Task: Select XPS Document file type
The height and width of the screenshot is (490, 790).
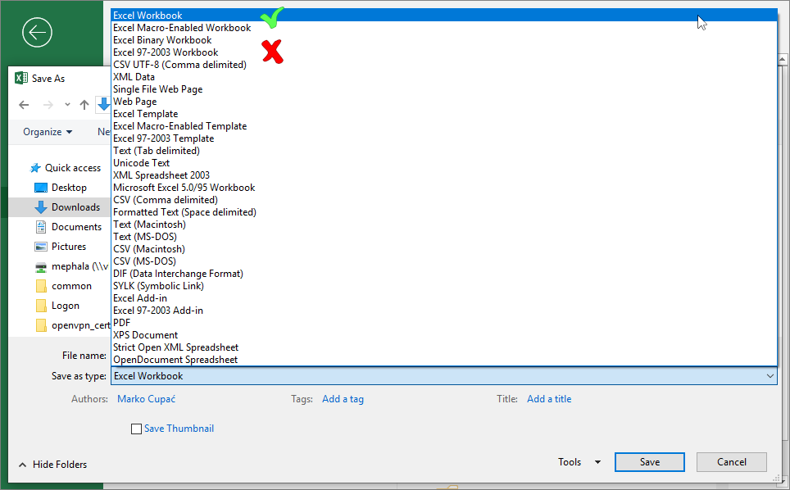Action: point(444,335)
